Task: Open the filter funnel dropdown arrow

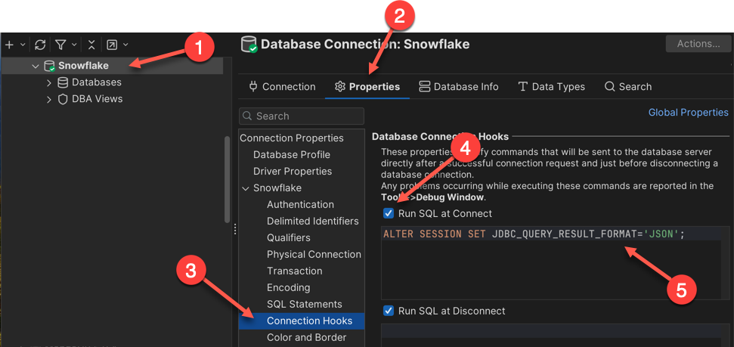Action: [x=74, y=45]
